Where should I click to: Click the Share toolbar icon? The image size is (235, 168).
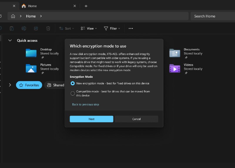(36, 28)
